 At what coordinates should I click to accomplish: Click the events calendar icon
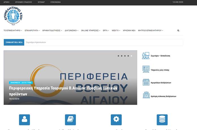click(x=146, y=82)
